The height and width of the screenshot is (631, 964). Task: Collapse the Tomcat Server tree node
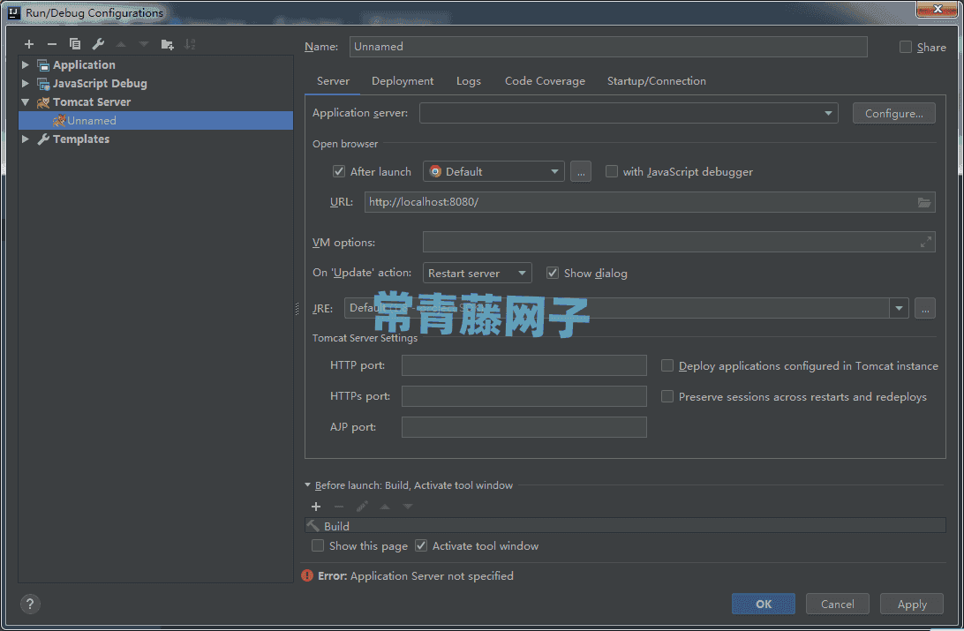[26, 102]
